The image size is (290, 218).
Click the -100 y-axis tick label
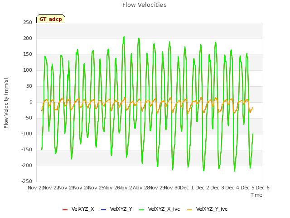point(27,134)
